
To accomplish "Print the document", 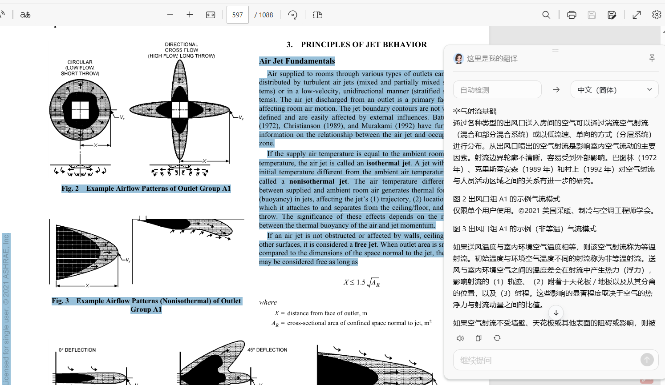I will [572, 15].
